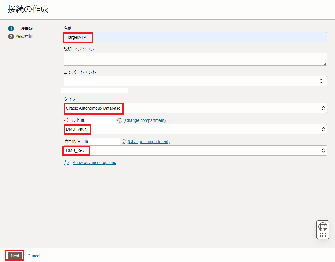
Task: Open the lifebuoy help icon
Action: tap(322, 227)
